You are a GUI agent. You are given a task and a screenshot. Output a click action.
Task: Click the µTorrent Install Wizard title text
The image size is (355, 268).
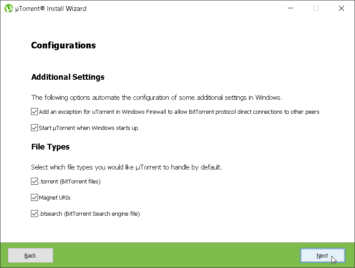(51, 9)
